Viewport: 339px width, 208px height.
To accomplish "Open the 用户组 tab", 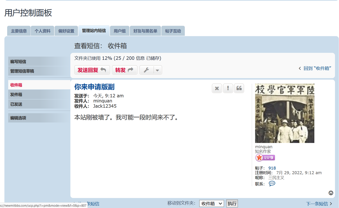I will click(x=119, y=31).
